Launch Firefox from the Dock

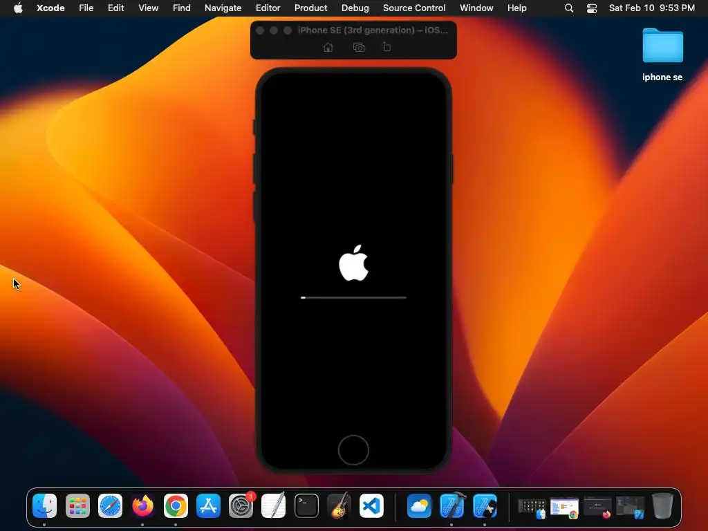pyautogui.click(x=142, y=505)
